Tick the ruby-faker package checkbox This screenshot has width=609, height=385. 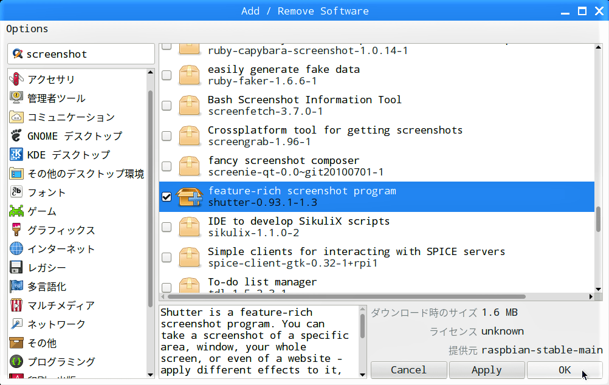[167, 75]
